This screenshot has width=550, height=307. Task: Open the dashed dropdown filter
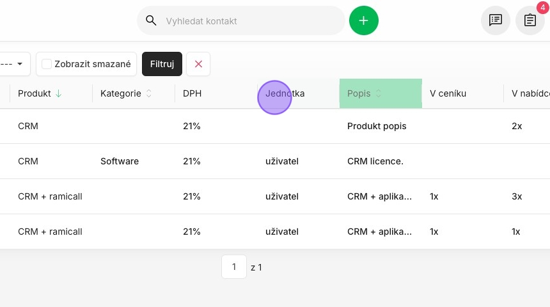point(14,64)
